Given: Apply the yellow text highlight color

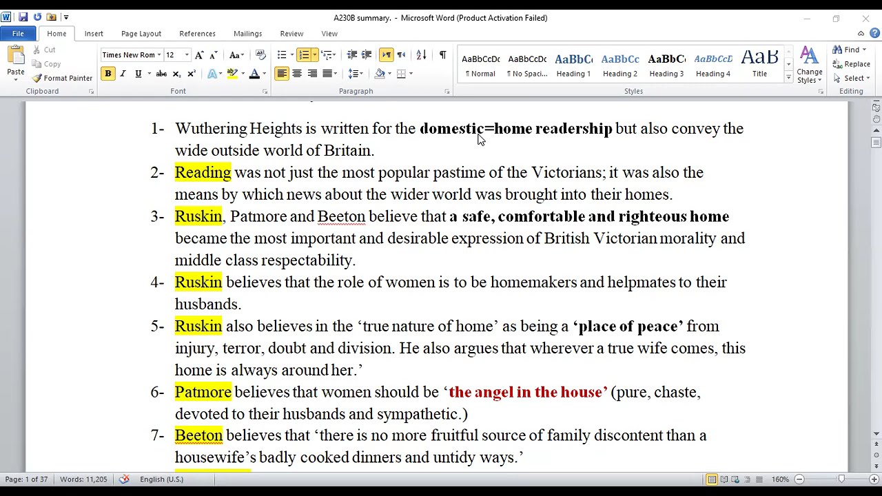Looking at the screenshot, I should pos(232,74).
